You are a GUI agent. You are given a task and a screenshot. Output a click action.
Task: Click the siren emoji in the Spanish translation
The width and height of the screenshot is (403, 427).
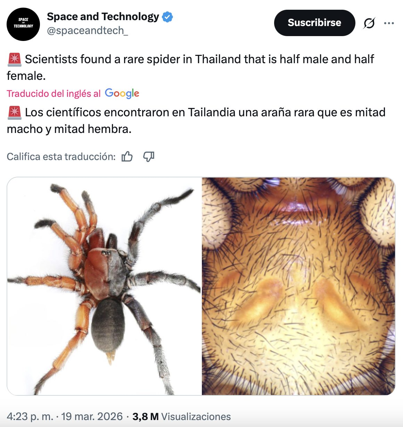tap(14, 112)
